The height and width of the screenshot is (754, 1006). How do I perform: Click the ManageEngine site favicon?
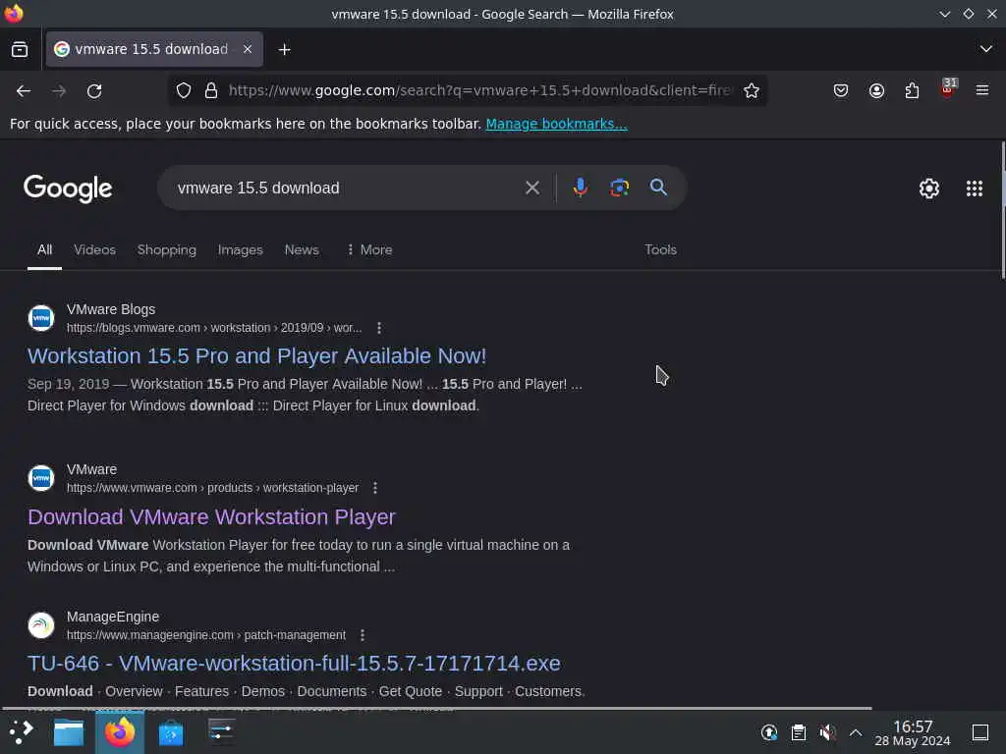tap(41, 625)
